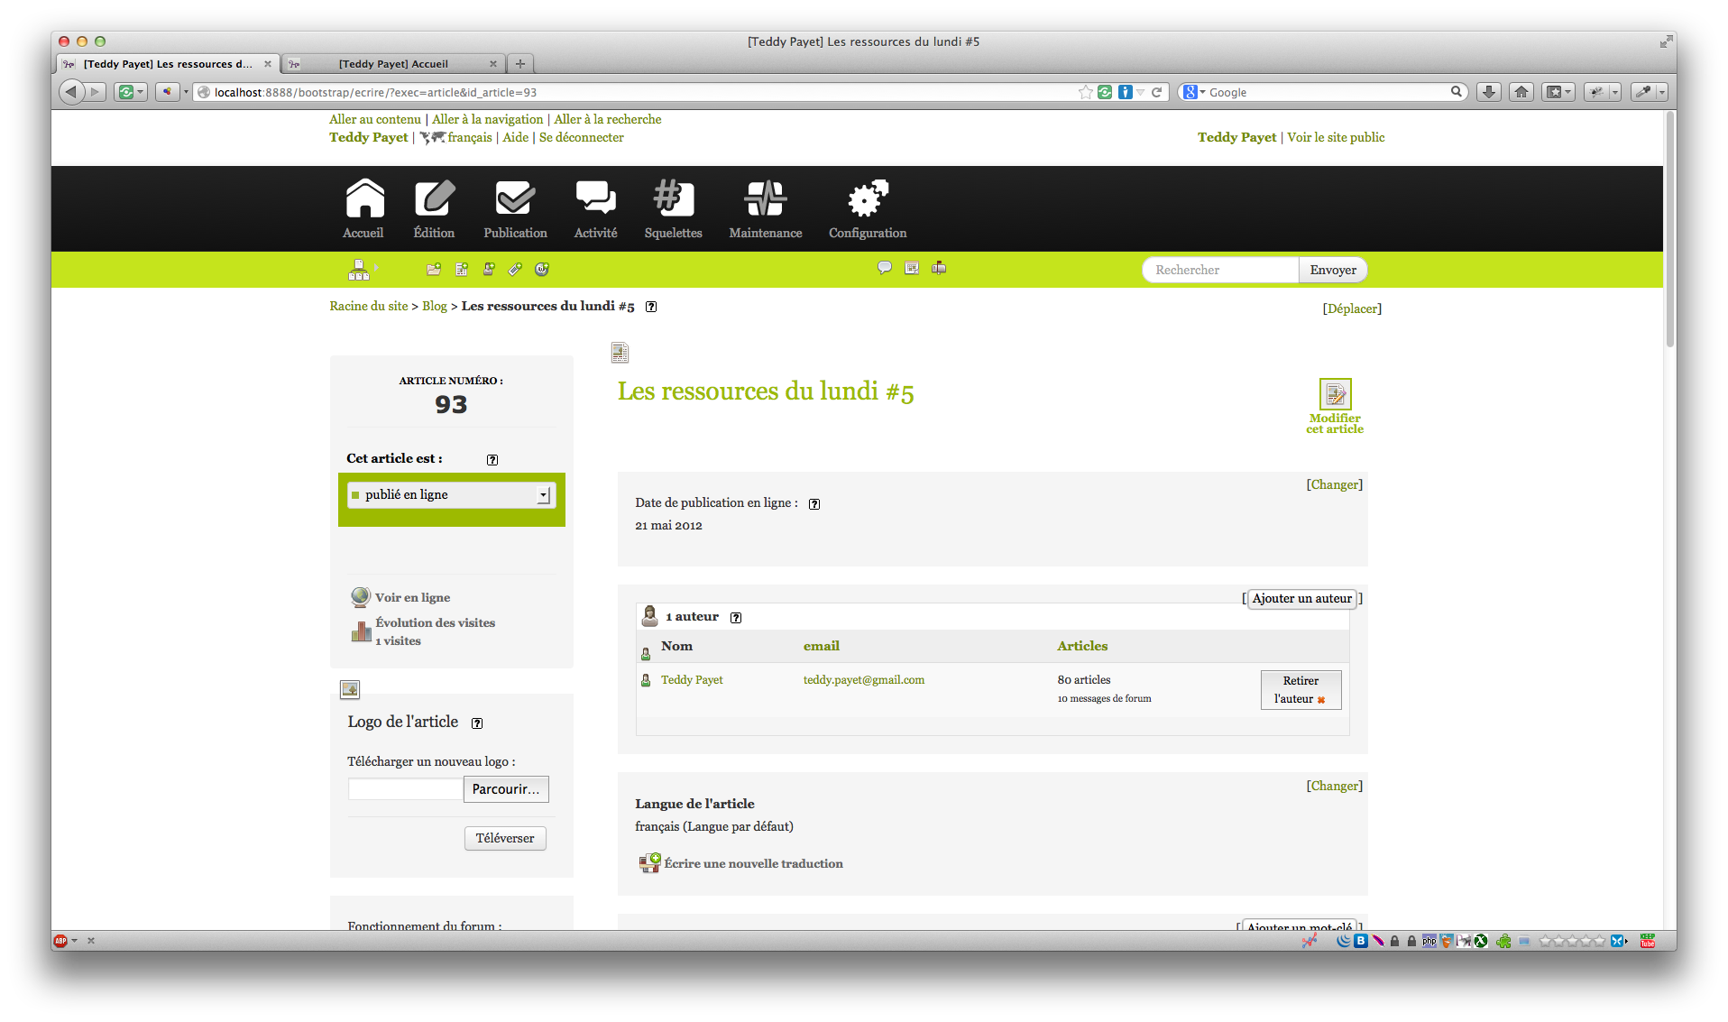1728x1022 pixels.
Task: Open the Configuration gears icon
Action: pyautogui.click(x=868, y=199)
